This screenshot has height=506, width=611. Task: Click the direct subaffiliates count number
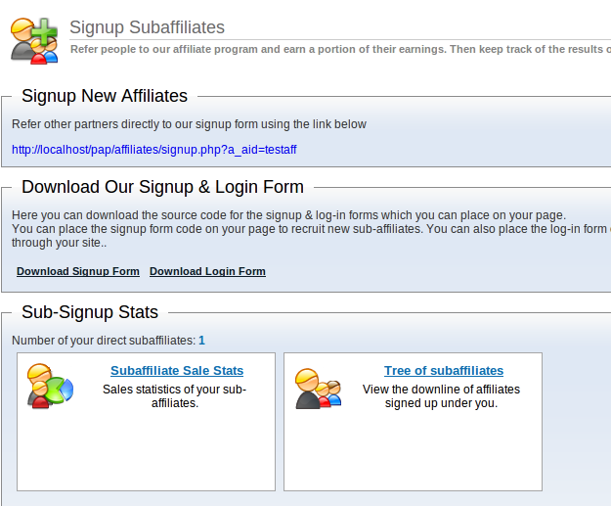201,341
